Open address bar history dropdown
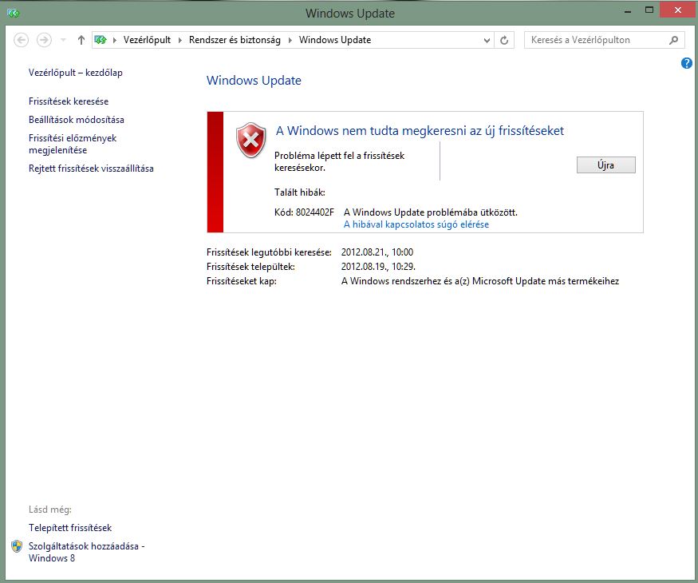The image size is (698, 583). 487,40
